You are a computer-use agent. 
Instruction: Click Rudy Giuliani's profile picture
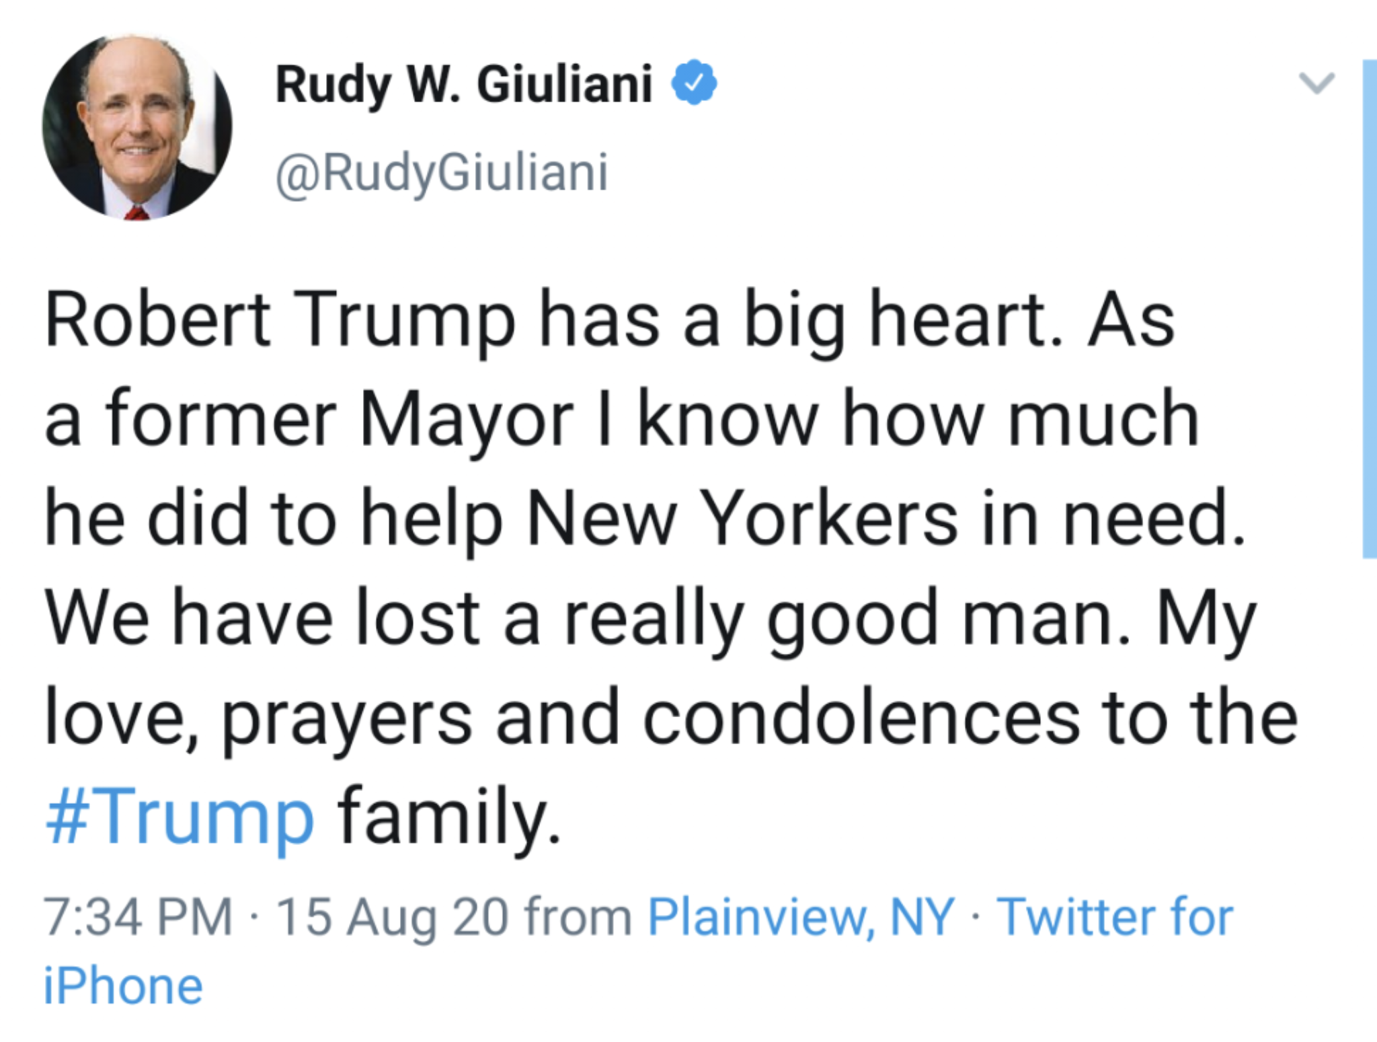(137, 127)
